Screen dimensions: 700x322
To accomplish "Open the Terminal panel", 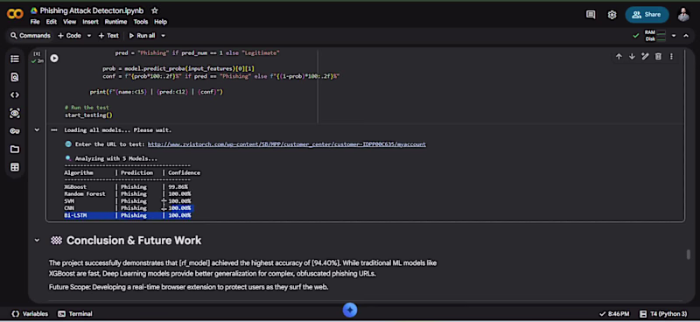I will point(75,314).
